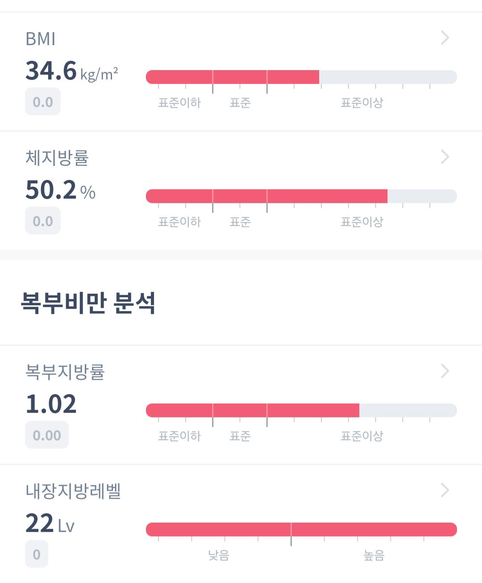Tap the 복부지방률 0.00 change badge

(47, 435)
